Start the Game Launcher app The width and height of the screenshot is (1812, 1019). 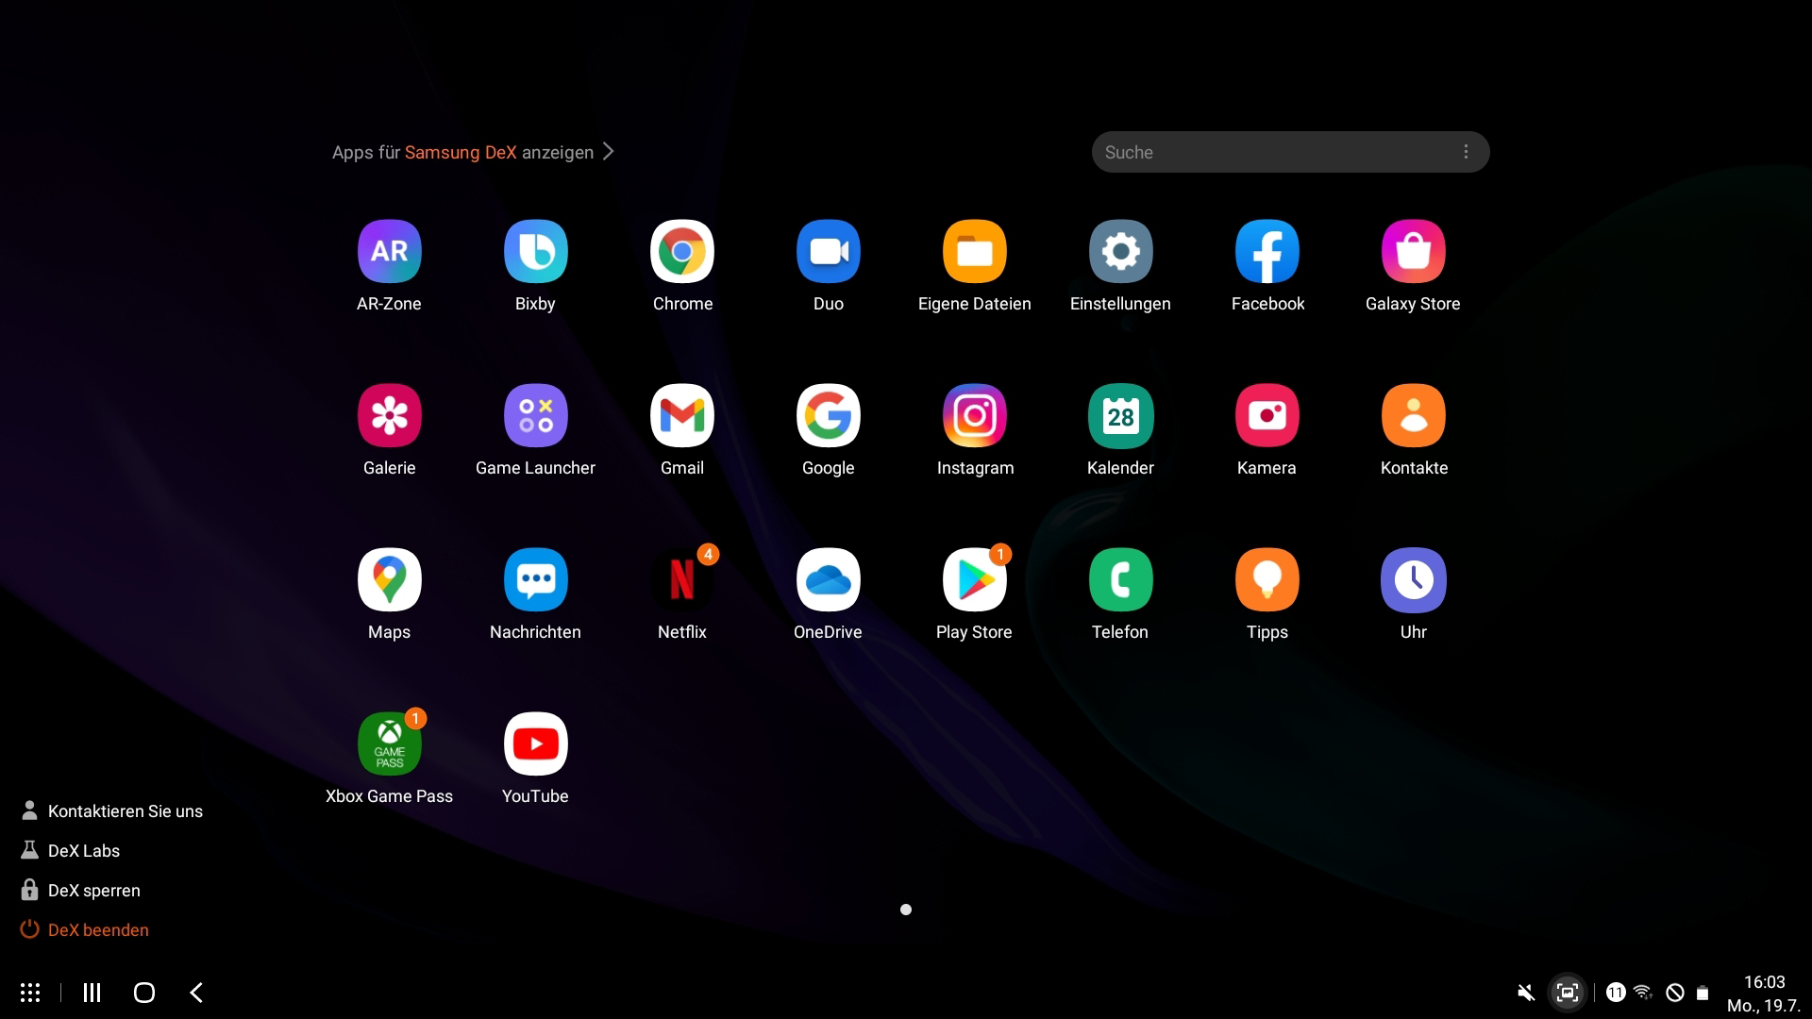535,415
